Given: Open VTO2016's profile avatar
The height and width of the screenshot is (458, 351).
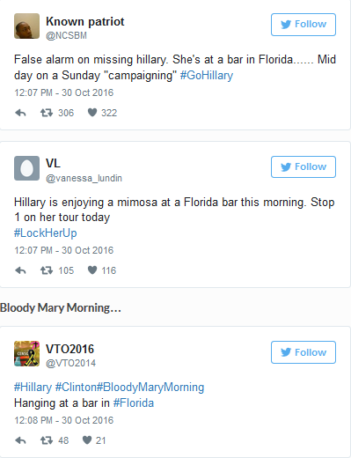Looking at the screenshot, I should point(26,353).
